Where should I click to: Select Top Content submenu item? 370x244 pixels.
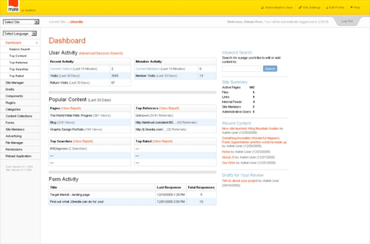pyautogui.click(x=18, y=56)
